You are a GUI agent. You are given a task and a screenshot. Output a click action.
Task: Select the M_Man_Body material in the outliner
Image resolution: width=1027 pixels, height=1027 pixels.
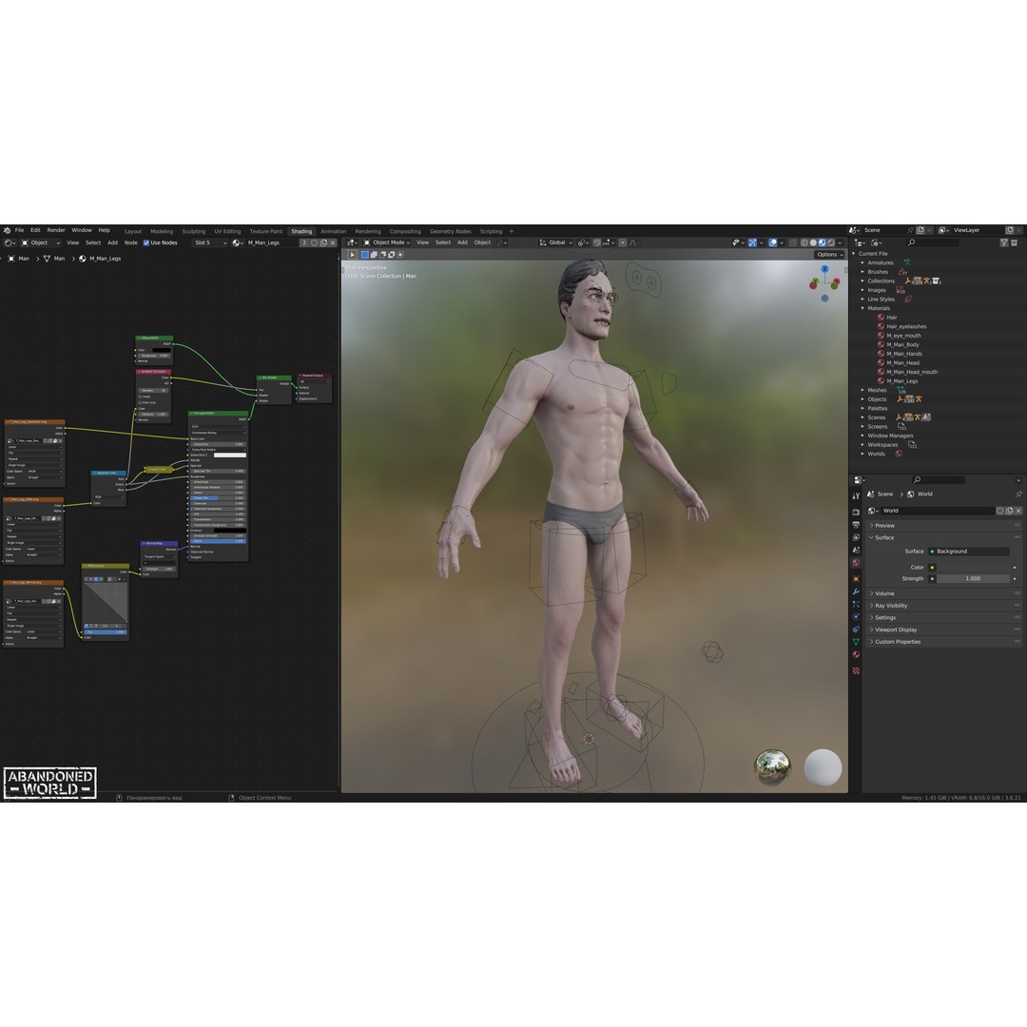tap(902, 344)
